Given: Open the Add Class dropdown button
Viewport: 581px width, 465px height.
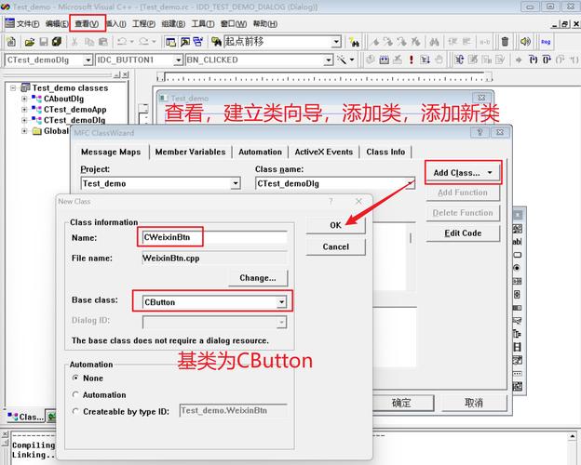Looking at the screenshot, I should click(x=463, y=173).
